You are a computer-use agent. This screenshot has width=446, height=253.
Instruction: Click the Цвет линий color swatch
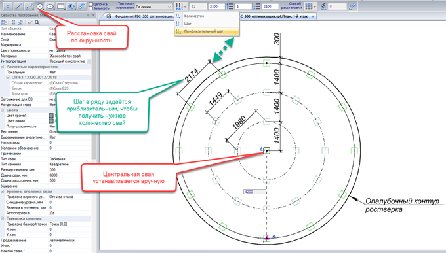[51, 121]
